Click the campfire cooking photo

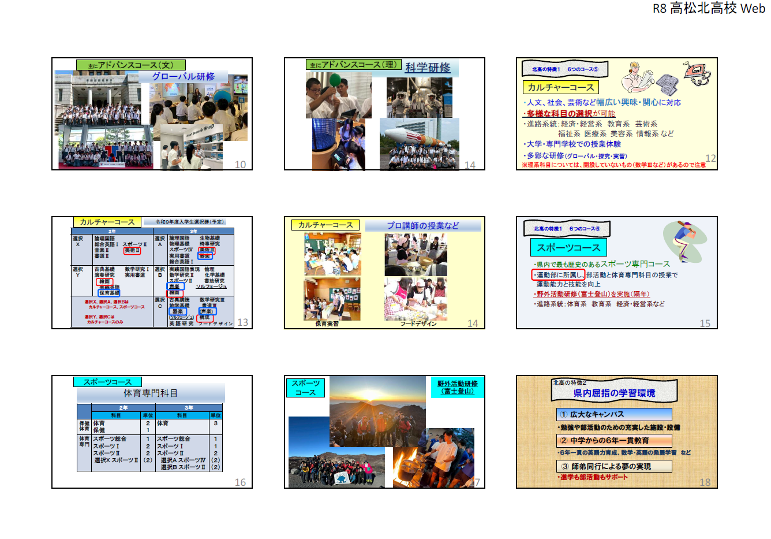[x=433, y=458]
